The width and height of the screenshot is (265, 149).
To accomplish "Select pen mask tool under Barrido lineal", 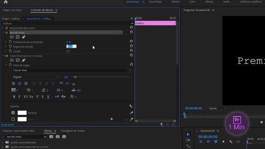I will click(x=24, y=37).
